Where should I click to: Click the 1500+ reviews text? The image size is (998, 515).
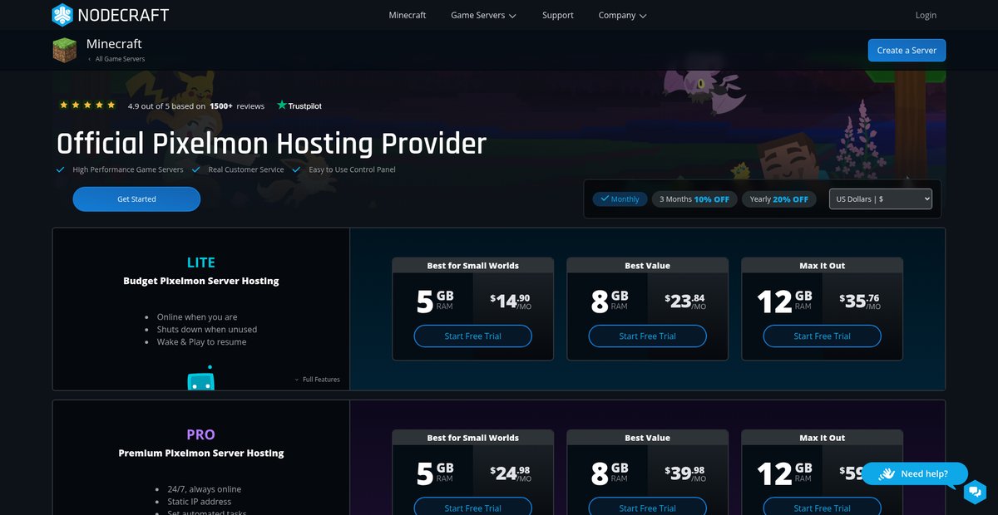pyautogui.click(x=237, y=106)
